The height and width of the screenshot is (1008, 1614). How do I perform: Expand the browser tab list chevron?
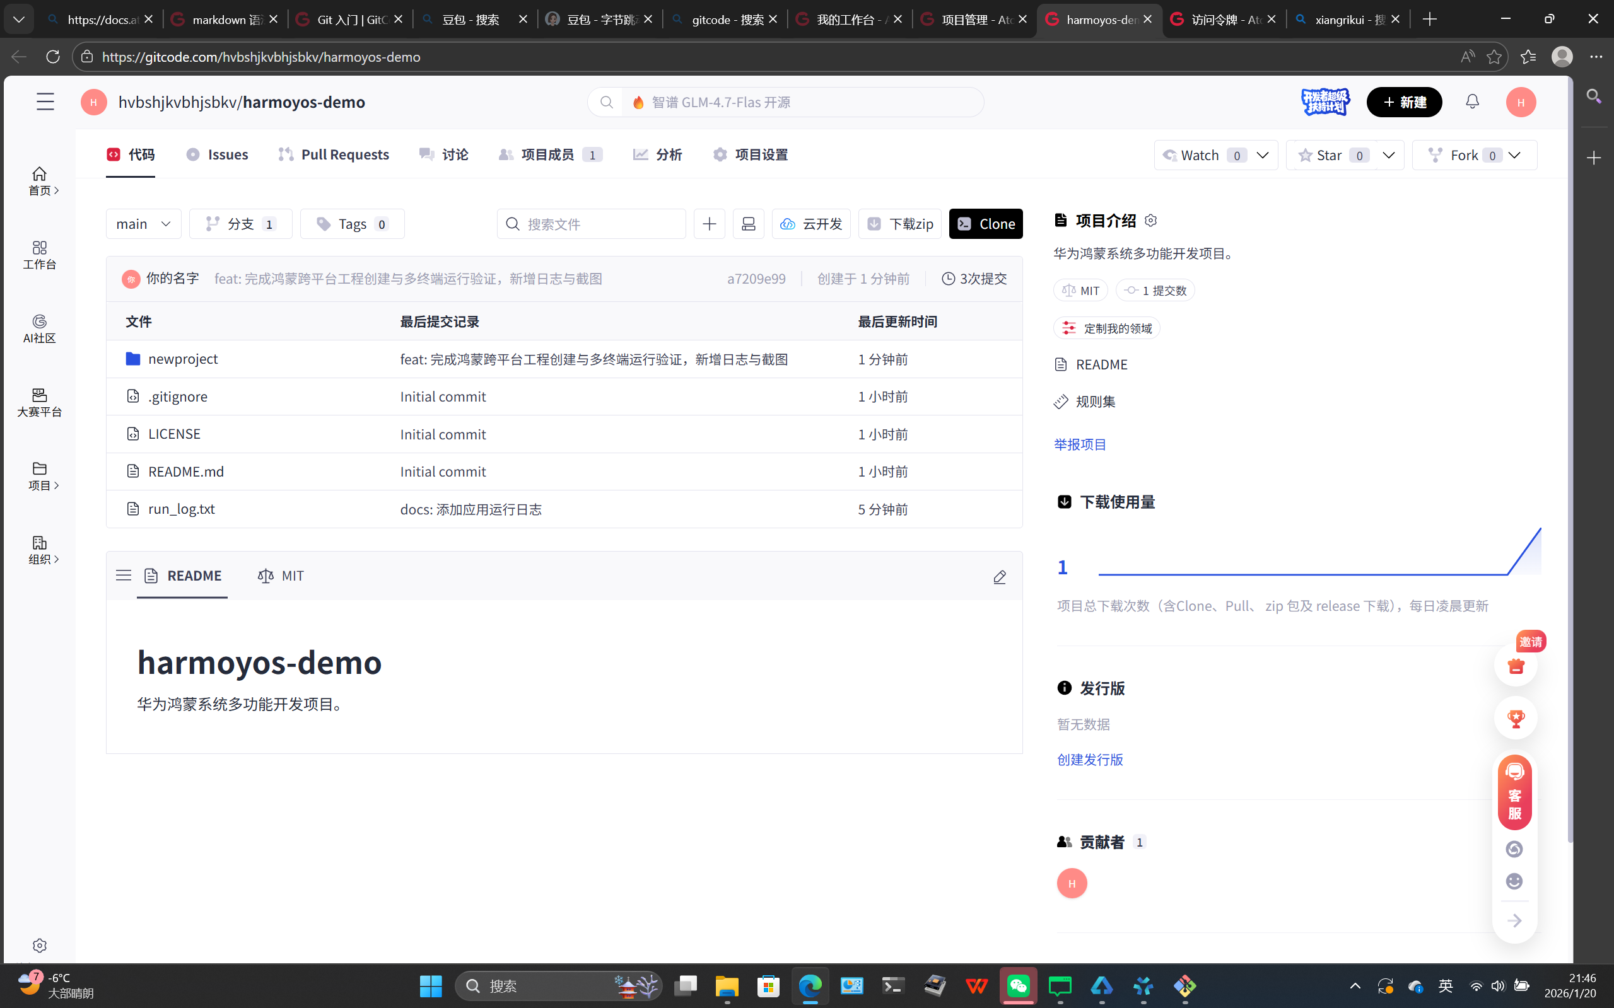19,20
